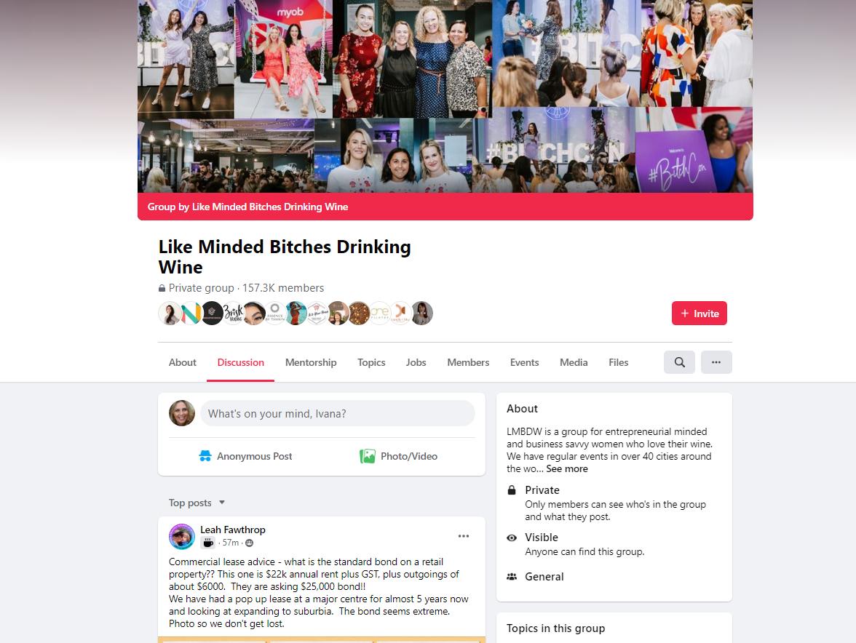Open Leah Fawthrop's profile name link

point(233,530)
